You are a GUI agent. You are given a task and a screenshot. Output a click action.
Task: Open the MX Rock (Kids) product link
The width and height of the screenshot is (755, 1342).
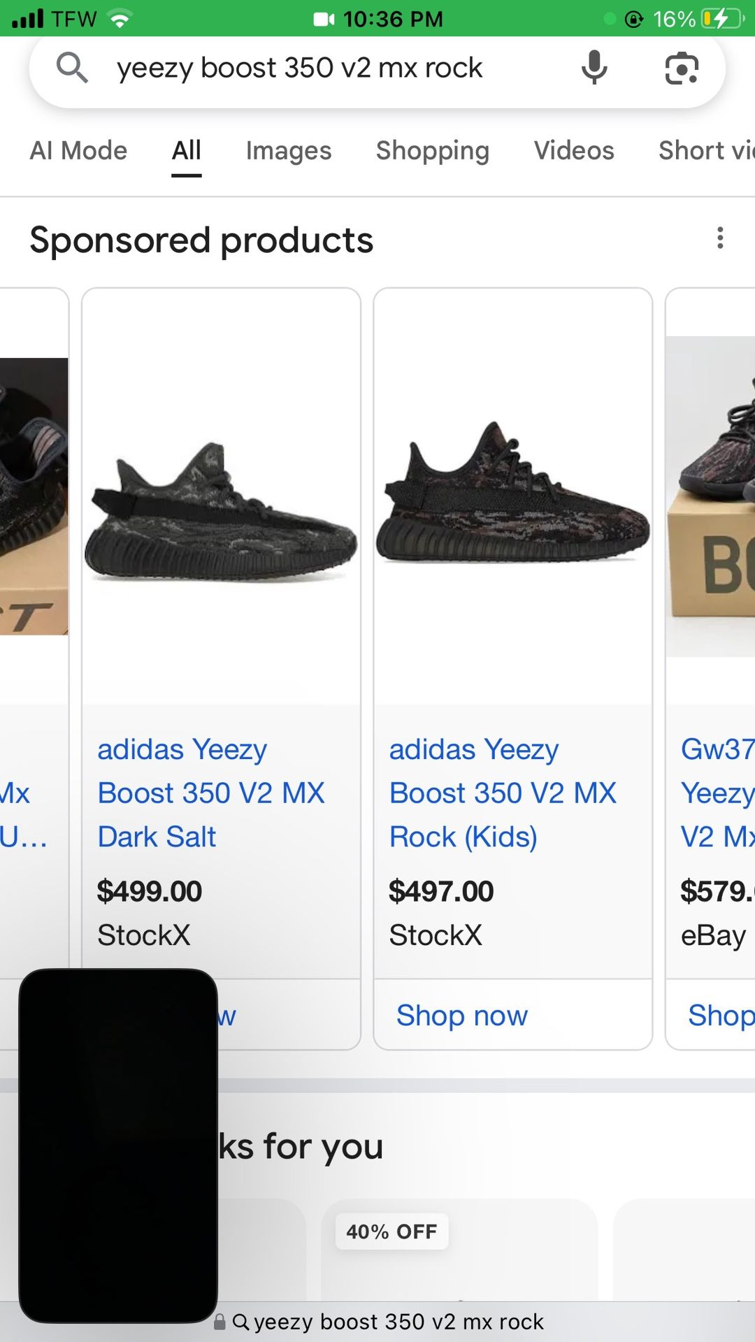(503, 793)
